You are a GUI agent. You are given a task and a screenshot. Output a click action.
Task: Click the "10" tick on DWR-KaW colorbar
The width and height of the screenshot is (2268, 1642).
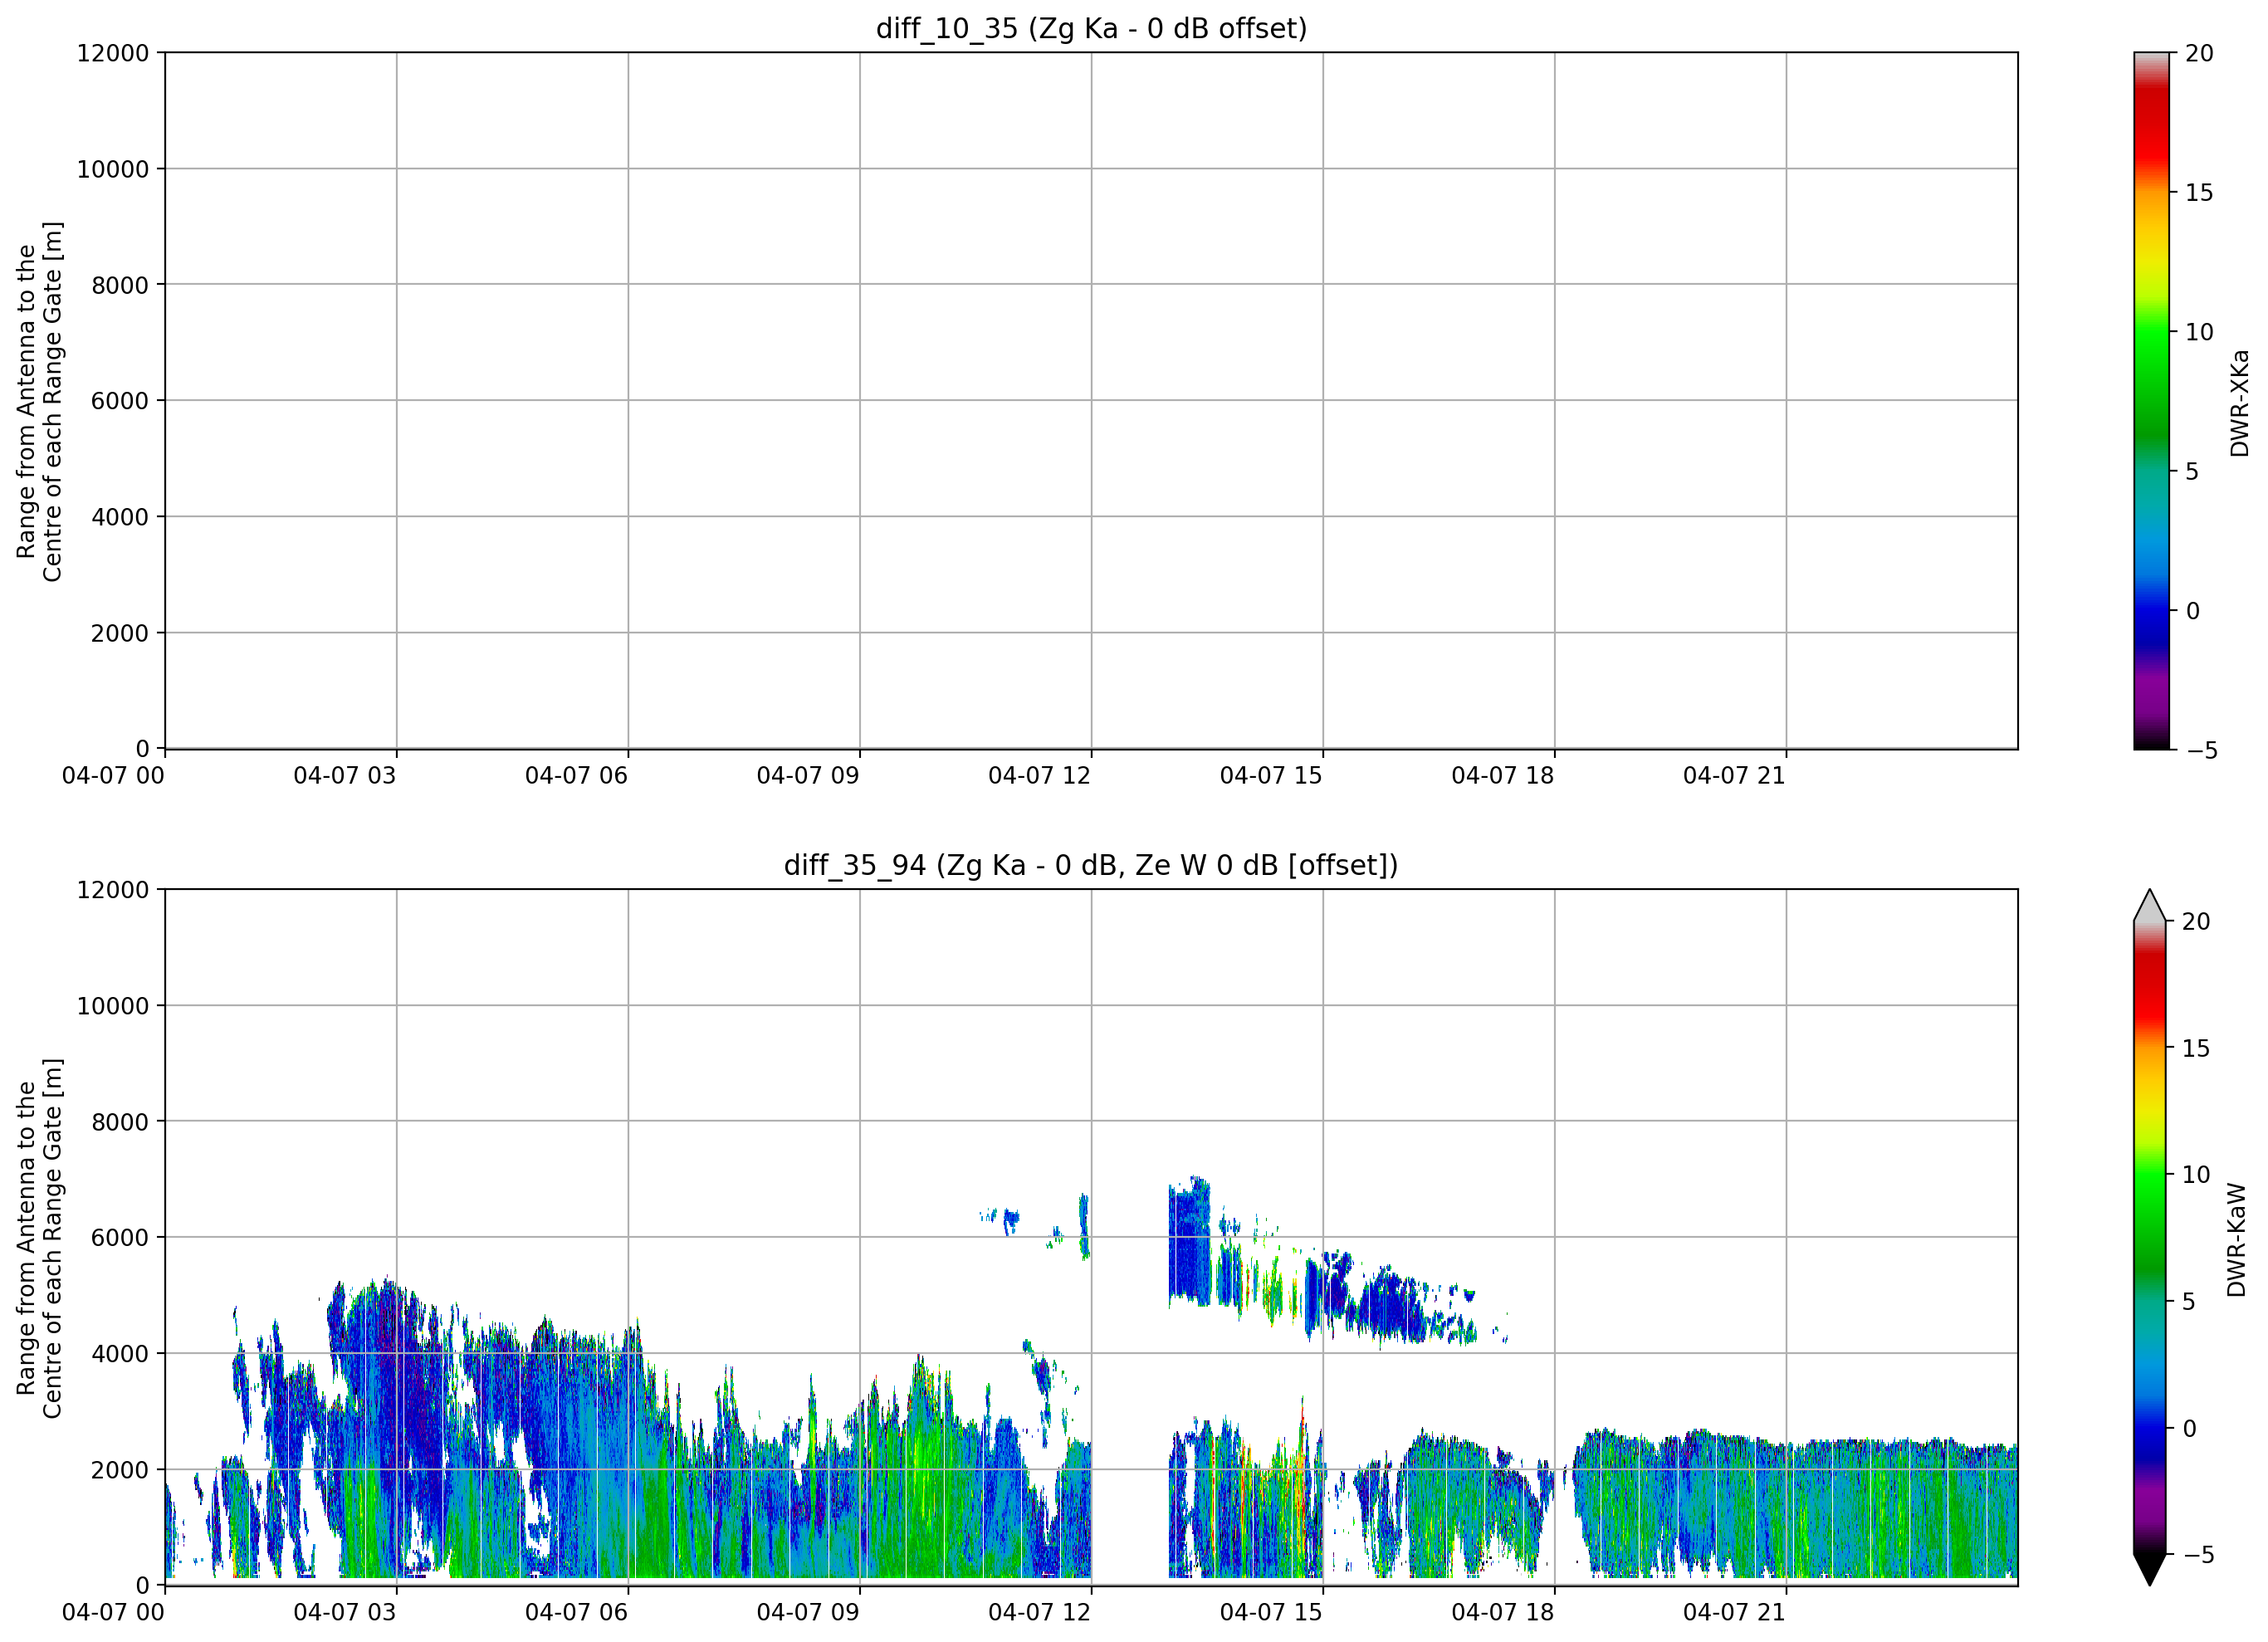point(2196,1175)
